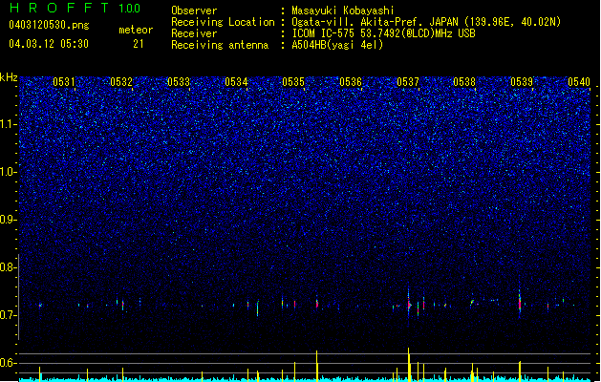
Task: Click the 0536 time marker
Action: pyautogui.click(x=351, y=82)
